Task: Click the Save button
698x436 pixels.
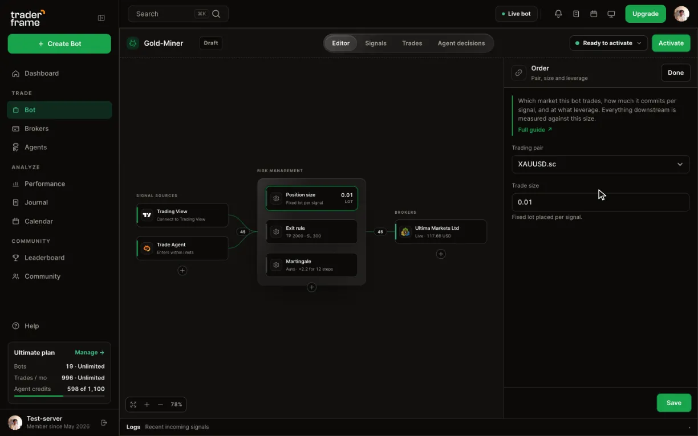Action: [x=674, y=403]
